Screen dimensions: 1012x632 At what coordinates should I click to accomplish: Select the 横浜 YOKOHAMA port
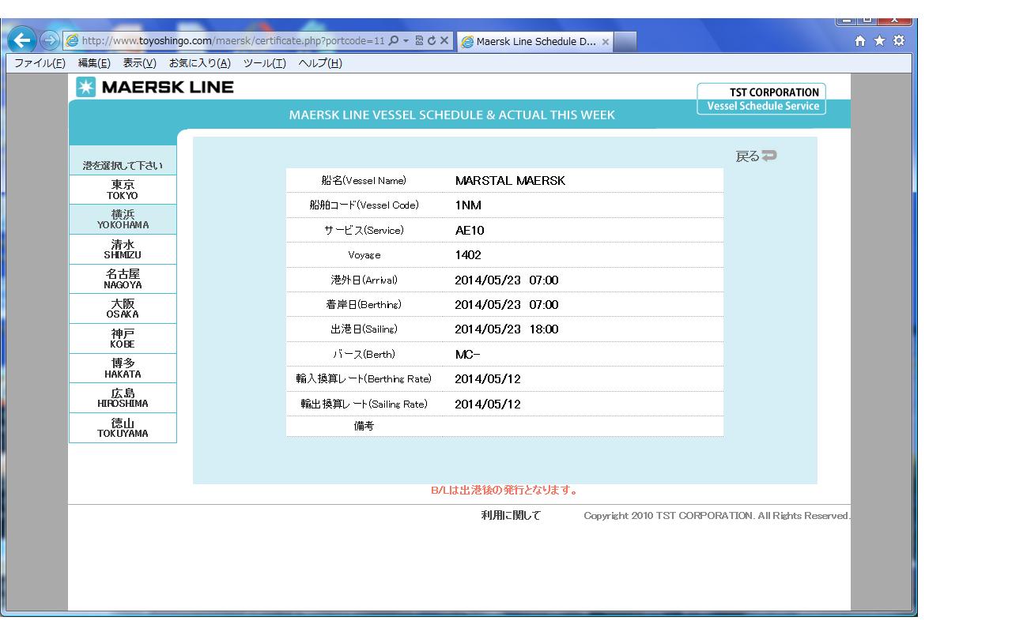pyautogui.click(x=123, y=219)
